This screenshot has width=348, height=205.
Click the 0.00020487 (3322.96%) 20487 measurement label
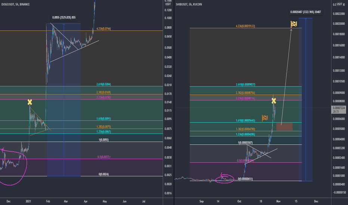pyautogui.click(x=305, y=12)
